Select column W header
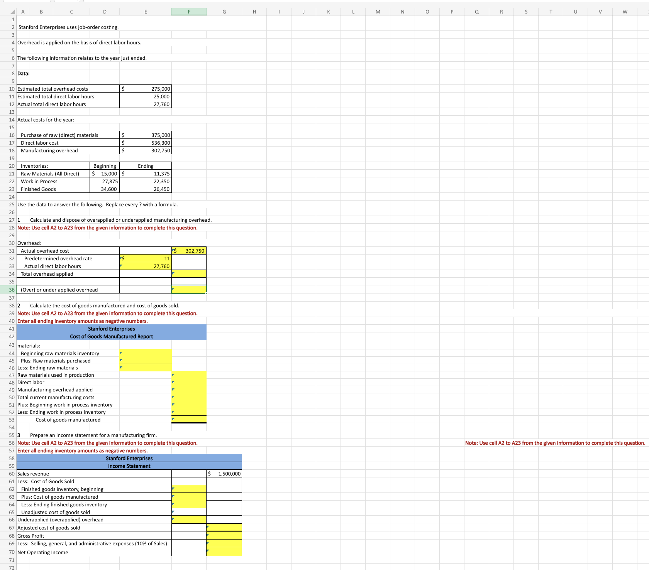This screenshot has height=570, width=649. [625, 12]
